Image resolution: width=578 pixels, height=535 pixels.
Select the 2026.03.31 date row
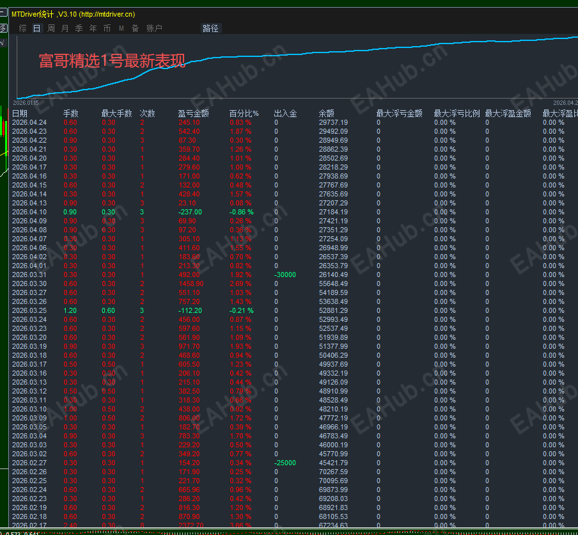coord(29,275)
